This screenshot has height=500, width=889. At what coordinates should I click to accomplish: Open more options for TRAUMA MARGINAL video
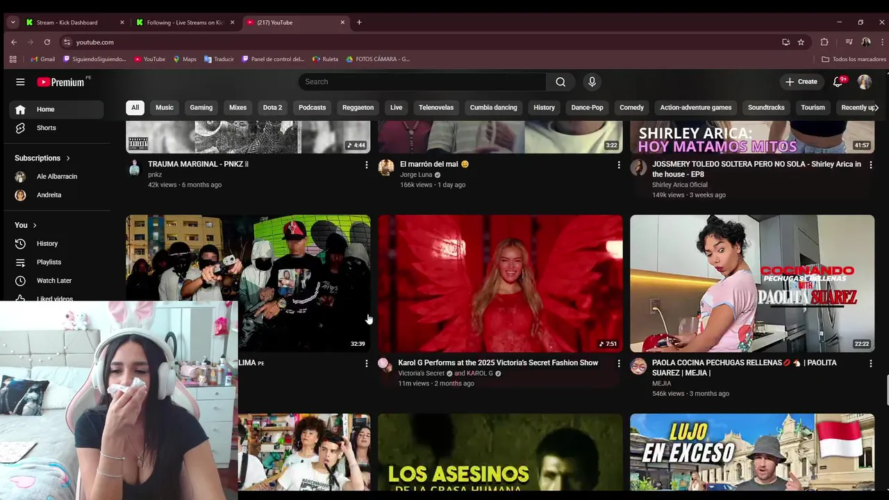[367, 165]
